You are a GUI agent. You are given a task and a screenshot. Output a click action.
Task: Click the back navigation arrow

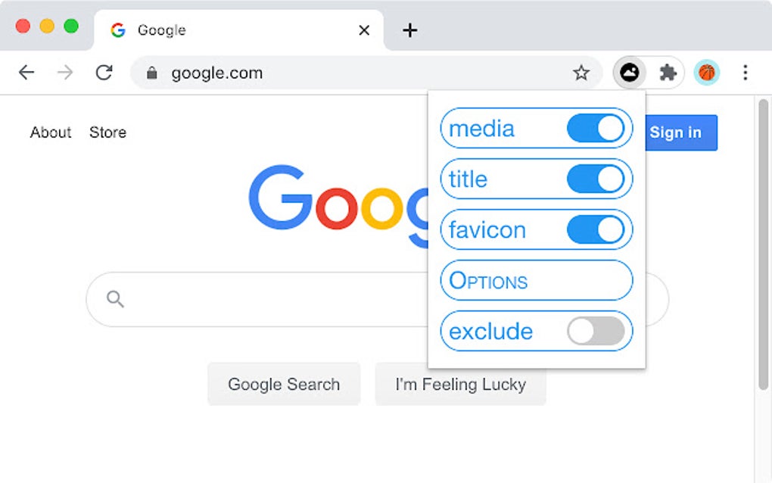26,73
